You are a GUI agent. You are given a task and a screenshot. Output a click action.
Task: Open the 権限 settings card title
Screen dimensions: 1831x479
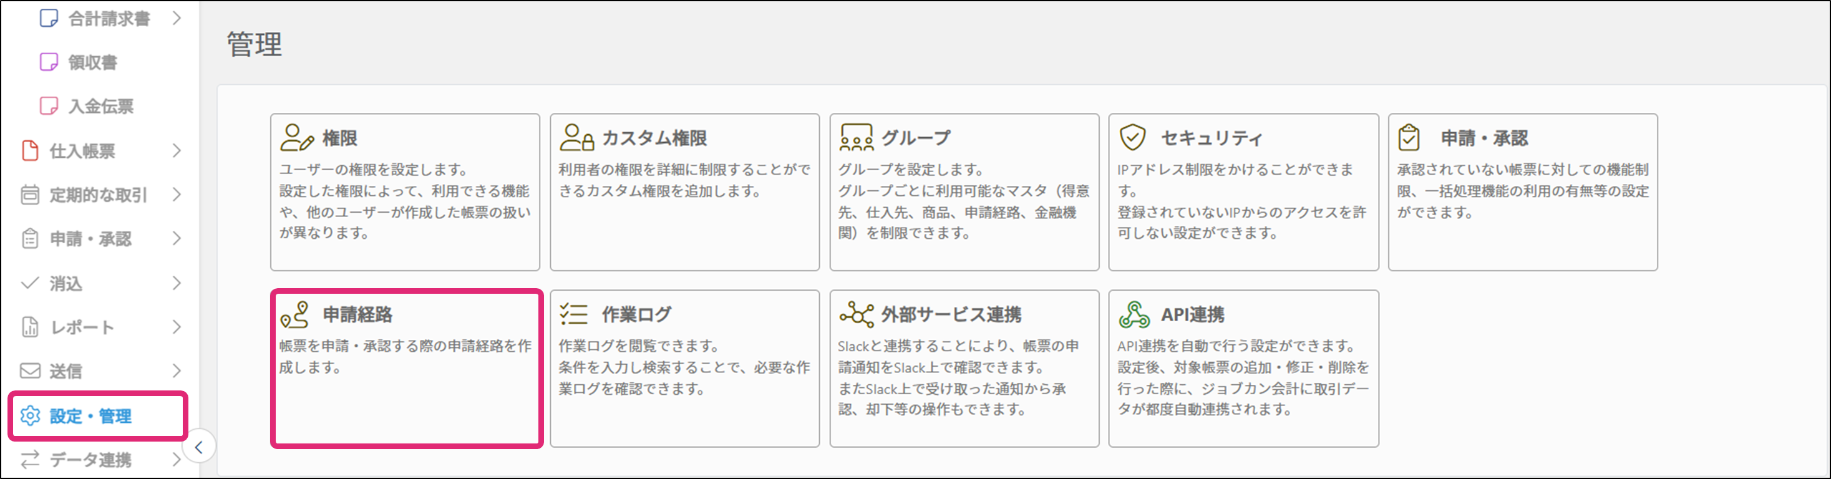[x=340, y=138]
